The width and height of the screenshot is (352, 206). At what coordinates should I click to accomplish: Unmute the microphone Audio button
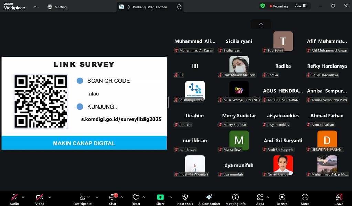14,199
